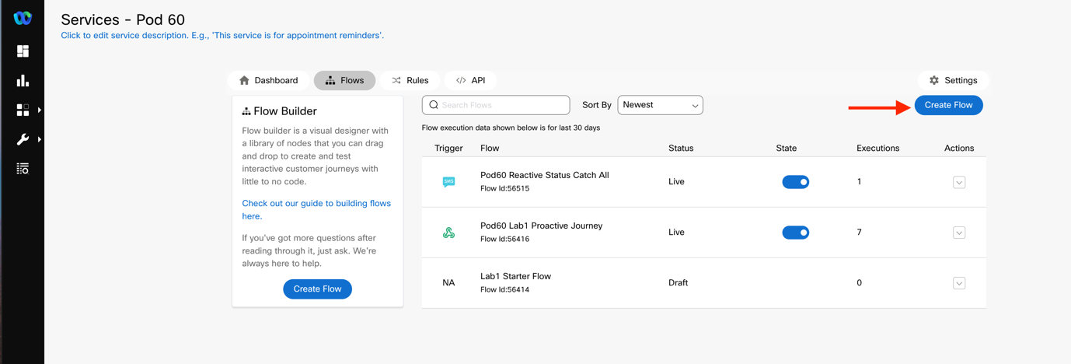Open the logs list icon in sidebar
The height and width of the screenshot is (364, 1071).
pos(23,169)
